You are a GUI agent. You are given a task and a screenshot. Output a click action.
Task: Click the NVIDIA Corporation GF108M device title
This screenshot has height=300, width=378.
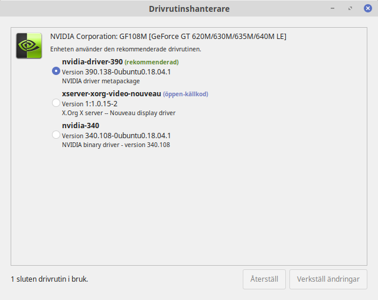168,37
